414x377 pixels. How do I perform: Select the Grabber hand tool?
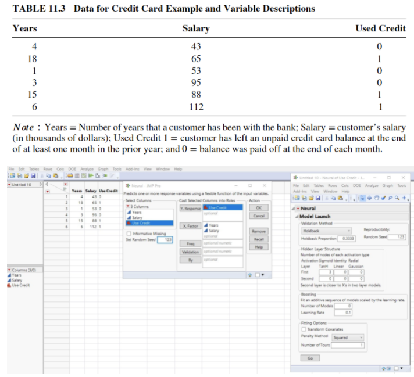[x=377, y=198]
